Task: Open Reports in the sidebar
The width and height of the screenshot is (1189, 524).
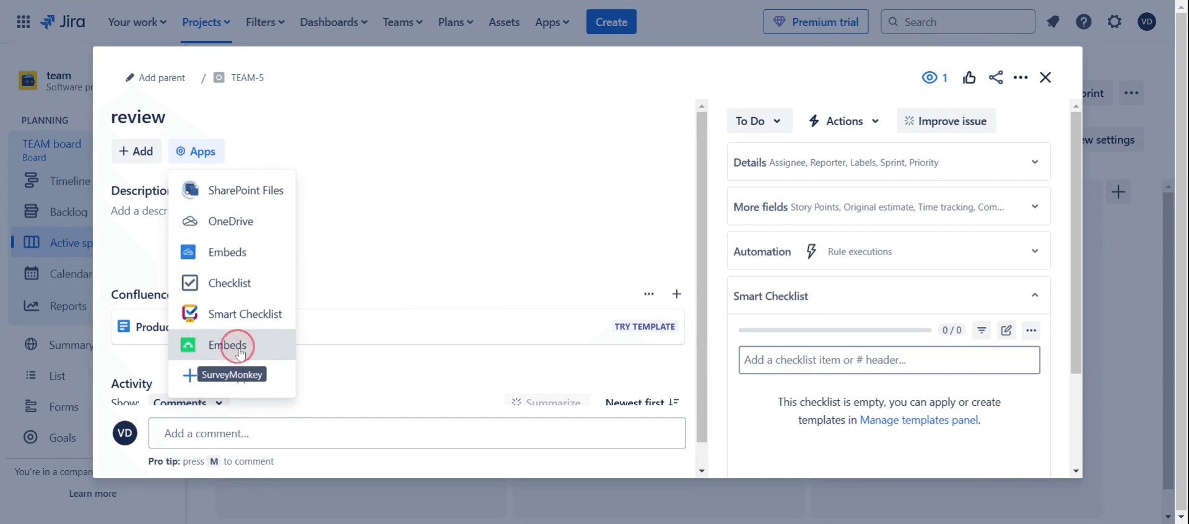Action: pyautogui.click(x=56, y=306)
